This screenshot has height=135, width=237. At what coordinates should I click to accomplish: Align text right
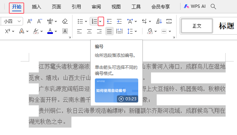click(x=99, y=31)
